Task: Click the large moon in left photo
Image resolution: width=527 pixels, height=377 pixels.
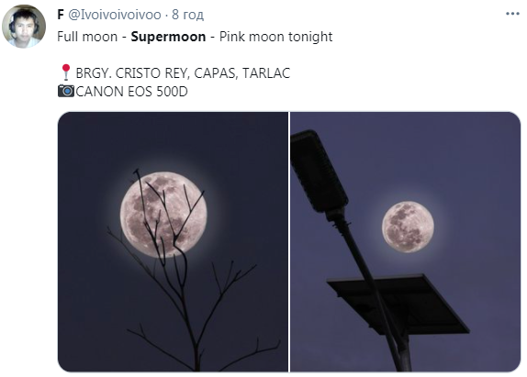Action: pos(163,215)
